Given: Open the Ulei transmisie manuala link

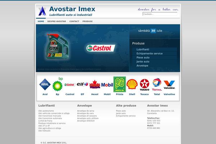Looking at the screenshot, I should pos(50,116).
